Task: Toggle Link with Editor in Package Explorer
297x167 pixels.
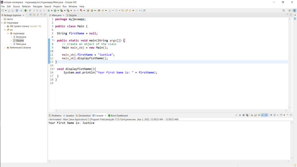Action: point(34,15)
